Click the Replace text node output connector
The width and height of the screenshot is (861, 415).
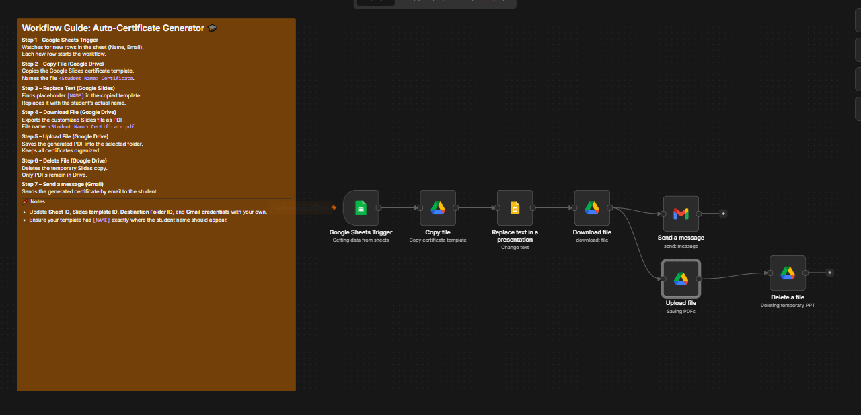click(x=533, y=208)
